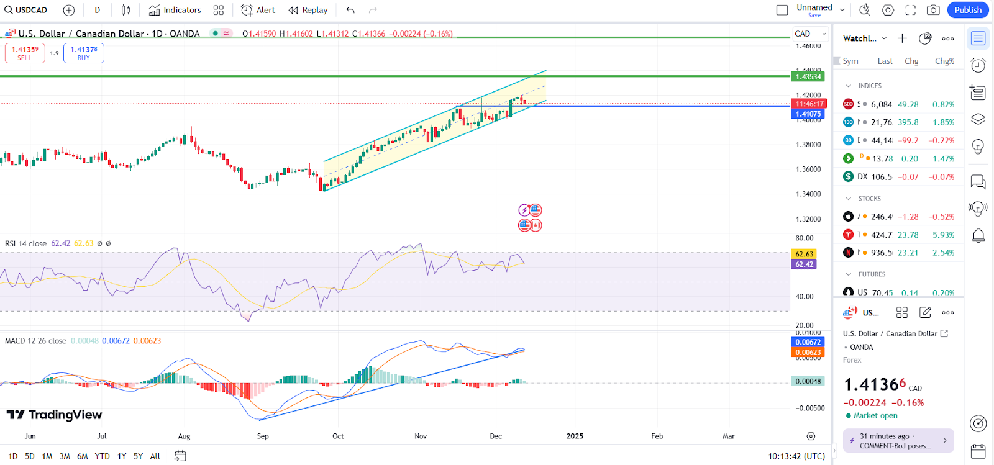Sort the watchlist by Chg% column
The image size is (994, 465).
(x=944, y=61)
